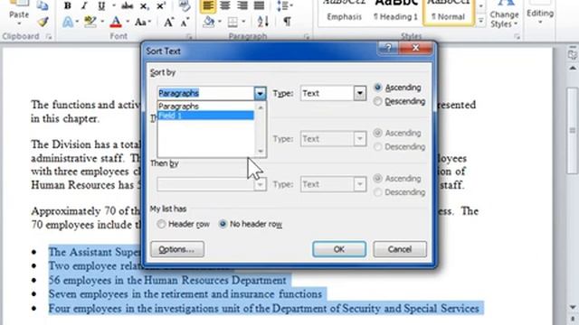Close the Sort Text dialog with X
The image size is (579, 325).
416,48
